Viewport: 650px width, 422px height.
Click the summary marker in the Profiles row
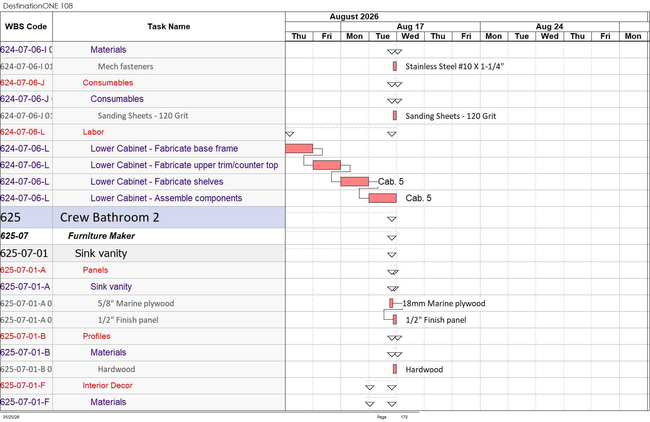point(395,338)
